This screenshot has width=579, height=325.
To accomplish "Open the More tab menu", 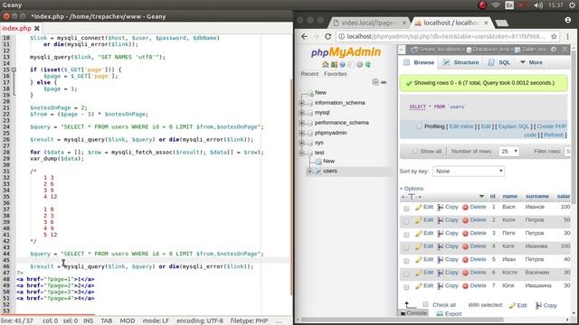I will pos(531,62).
